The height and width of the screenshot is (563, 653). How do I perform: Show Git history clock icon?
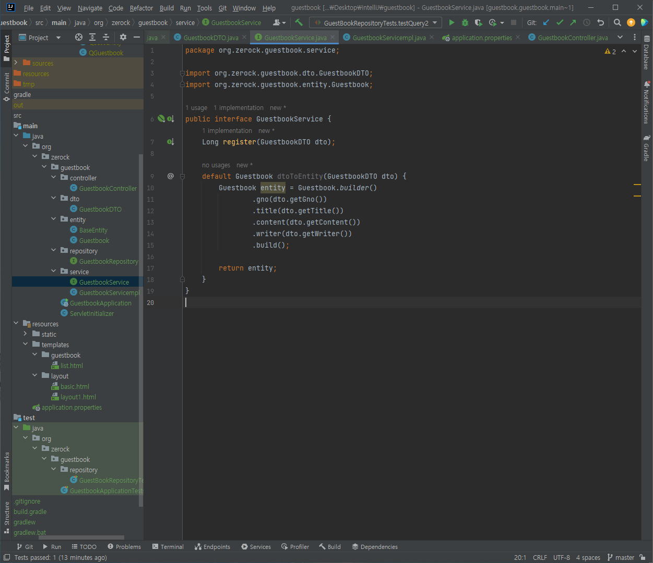(x=587, y=22)
